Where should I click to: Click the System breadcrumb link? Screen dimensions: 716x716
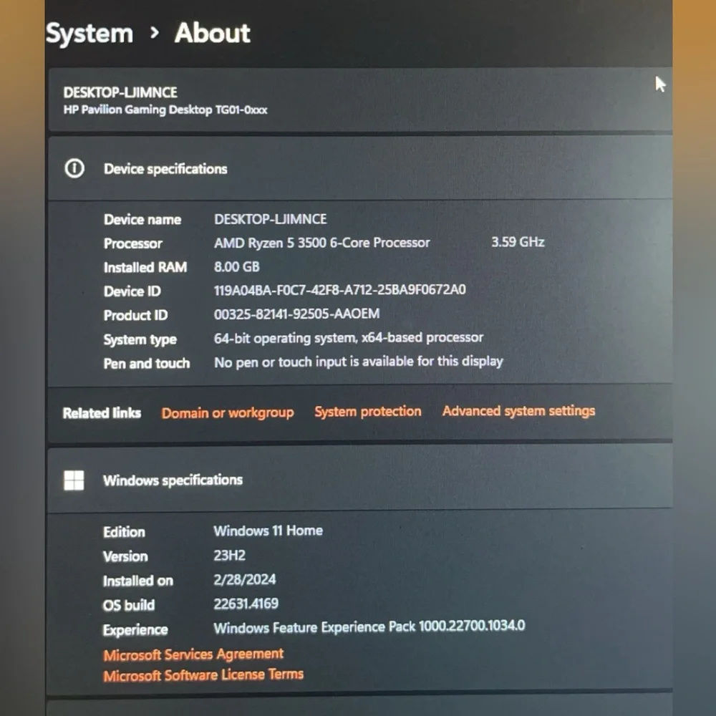89,34
